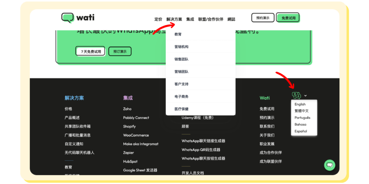369x184 pixels.
Task: Click the Wati footer heading
Action: point(265,98)
